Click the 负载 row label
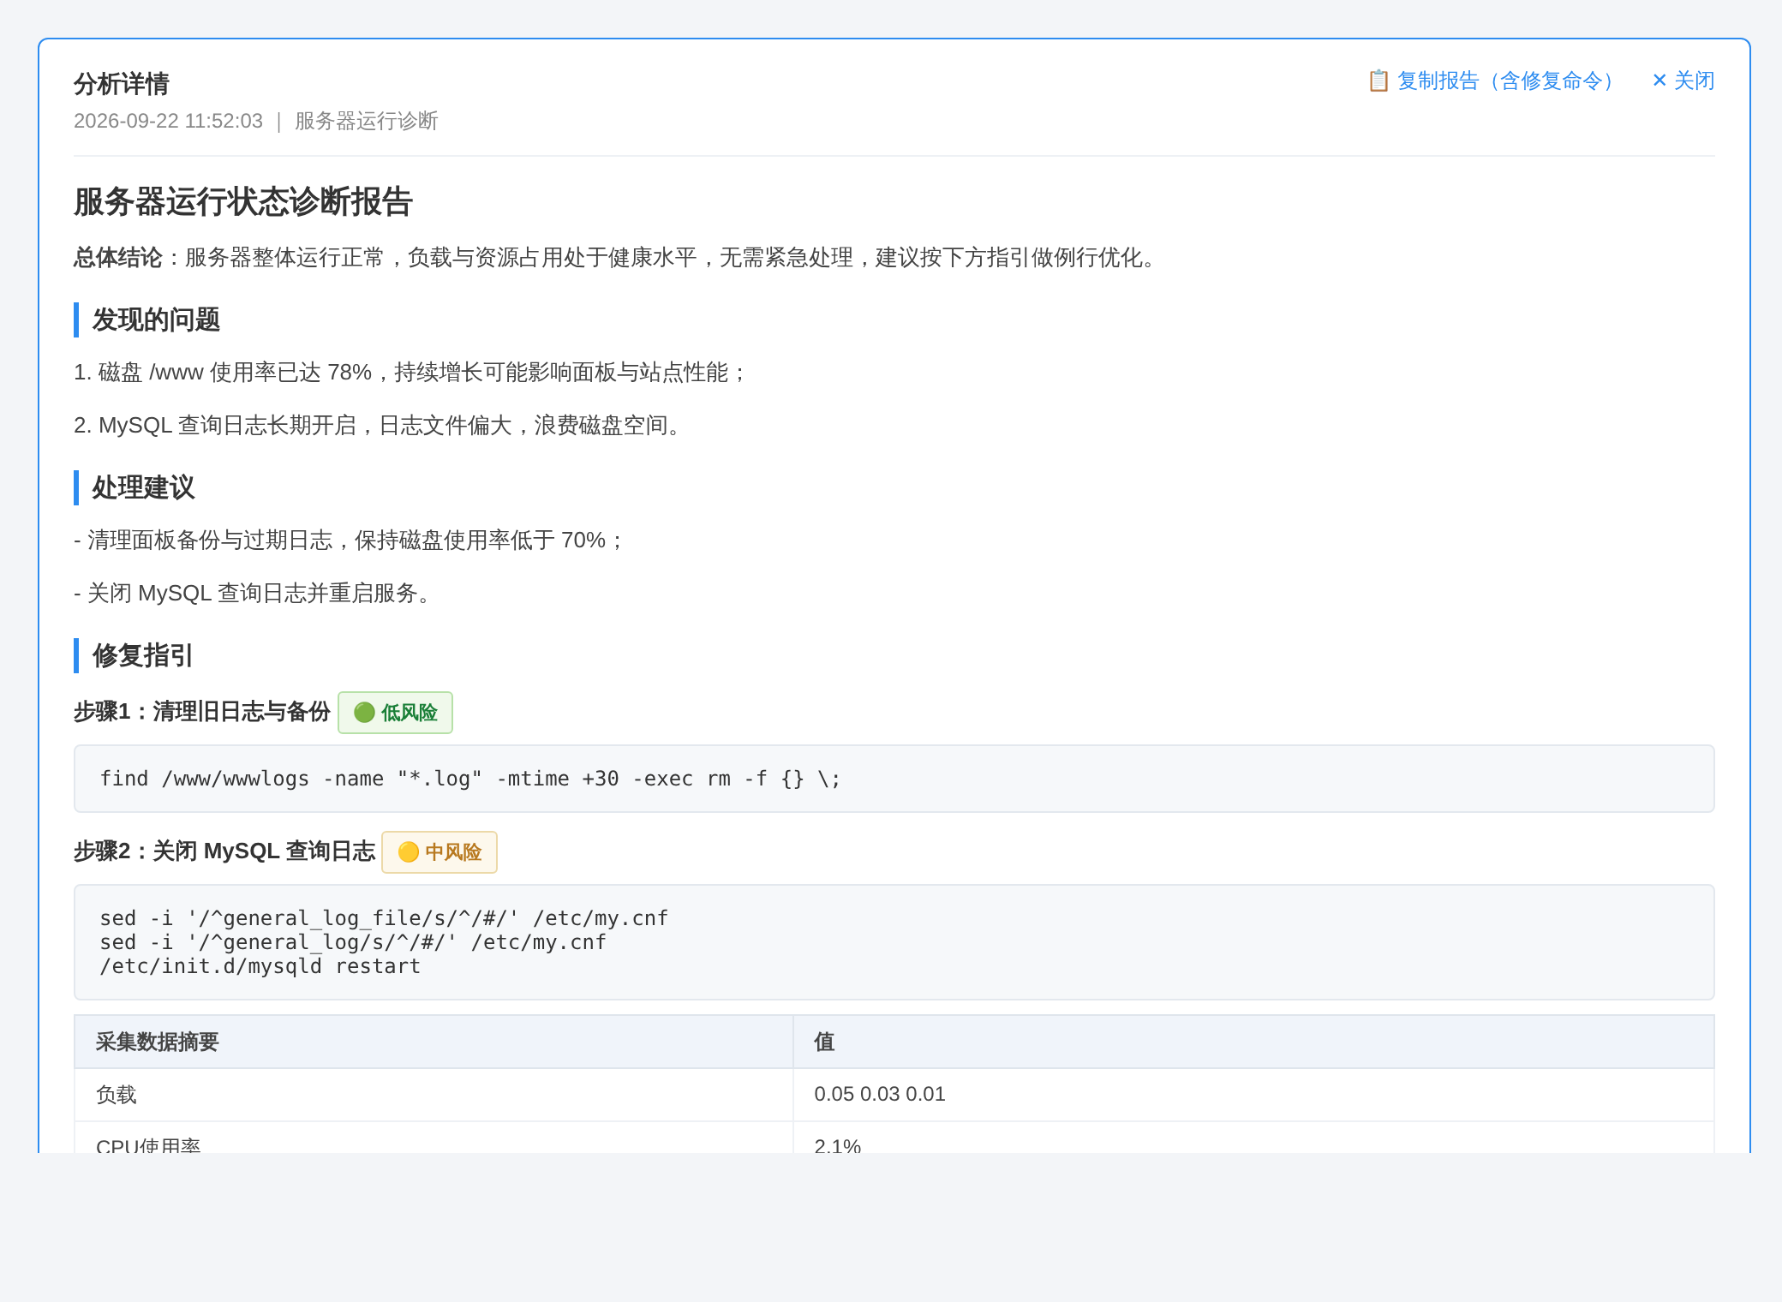This screenshot has height=1302, width=1782. coord(117,1095)
